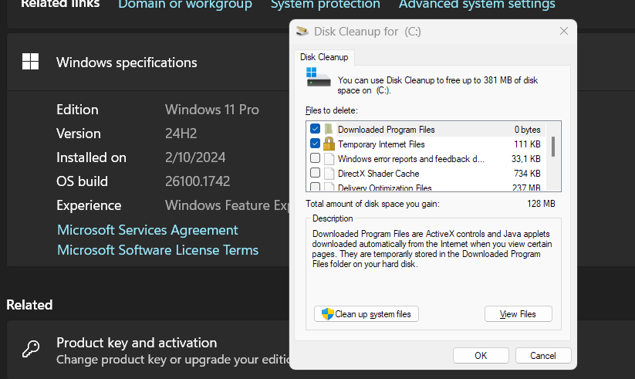Click the Clean up system files button
Screen dimensions: 635x379
[x=366, y=314]
